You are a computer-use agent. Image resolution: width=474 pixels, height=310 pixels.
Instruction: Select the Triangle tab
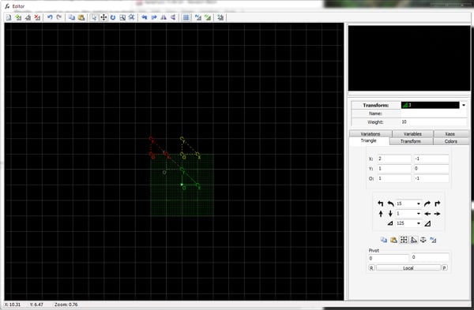coord(369,141)
